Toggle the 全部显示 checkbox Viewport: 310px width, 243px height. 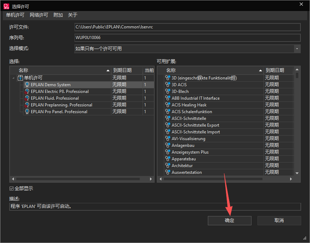pyautogui.click(x=12, y=189)
